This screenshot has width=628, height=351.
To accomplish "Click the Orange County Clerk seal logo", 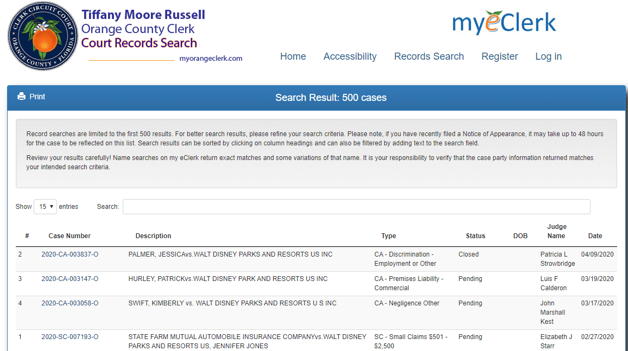I will 43,36.
